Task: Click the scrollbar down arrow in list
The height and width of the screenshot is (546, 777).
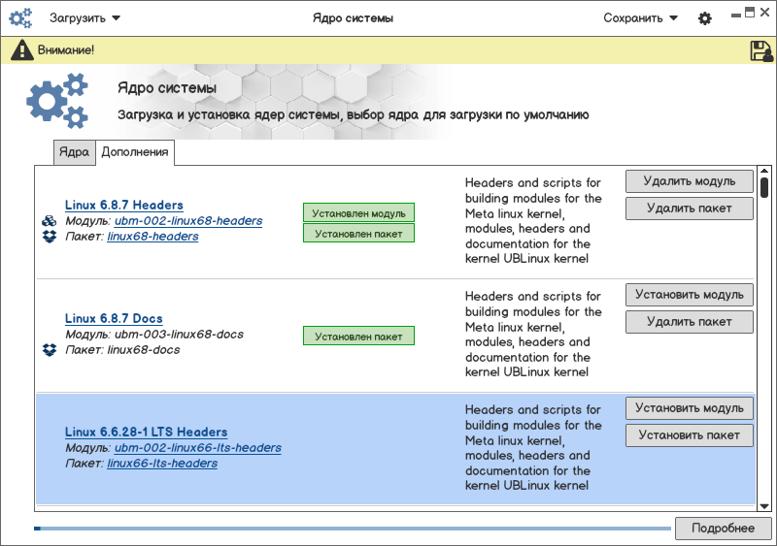Action: tap(764, 505)
